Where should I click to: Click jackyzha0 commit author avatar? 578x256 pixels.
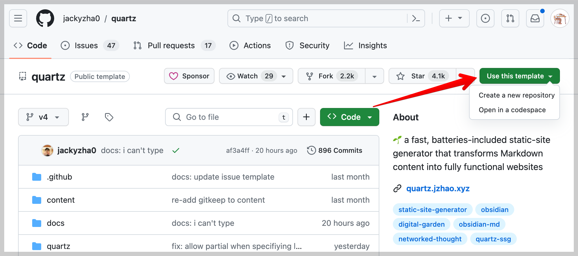[47, 150]
